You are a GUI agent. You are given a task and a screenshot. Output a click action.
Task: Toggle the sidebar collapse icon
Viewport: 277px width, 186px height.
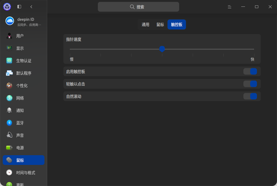tap(19, 7)
